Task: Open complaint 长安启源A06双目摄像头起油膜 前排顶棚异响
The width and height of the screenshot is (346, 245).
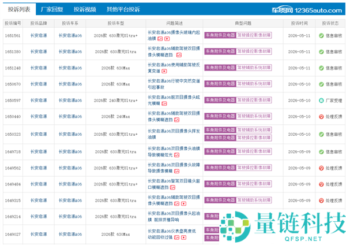Action: [174, 217]
